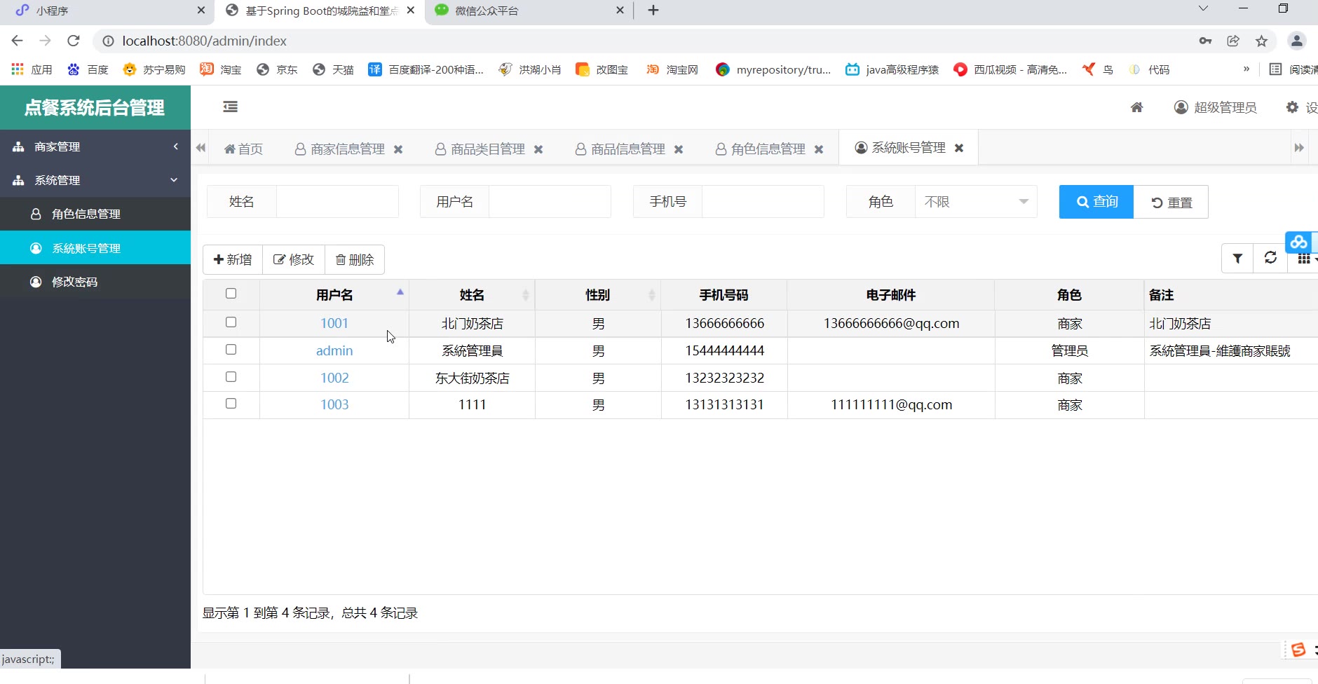Click the home icon in top header
The height and width of the screenshot is (684, 1318).
click(x=1136, y=107)
